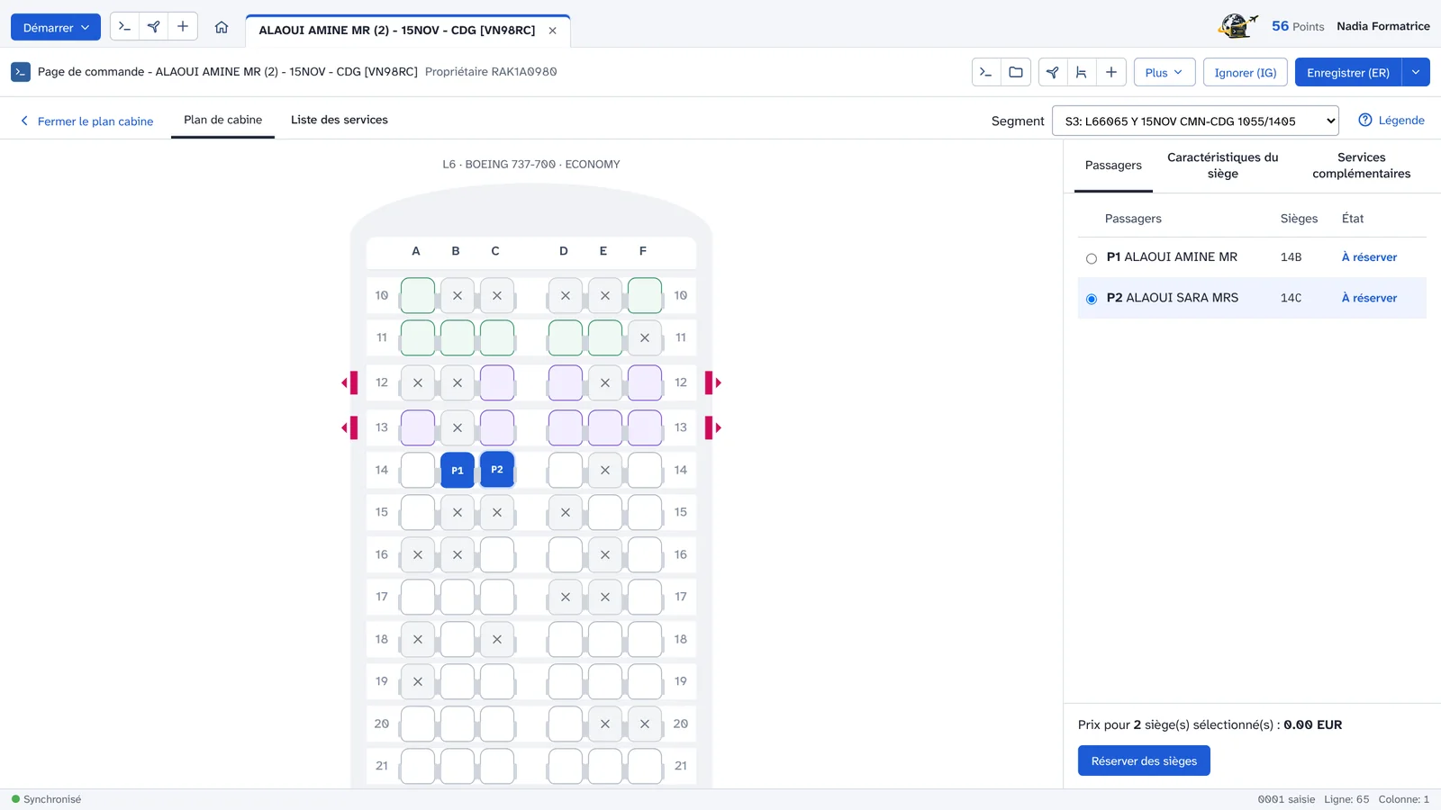The image size is (1441, 810).
Task: Click À réserver for P2 ALAOUI SARA
Action: pos(1369,298)
